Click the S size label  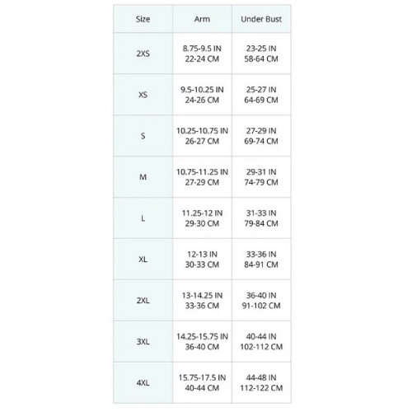[x=143, y=136]
